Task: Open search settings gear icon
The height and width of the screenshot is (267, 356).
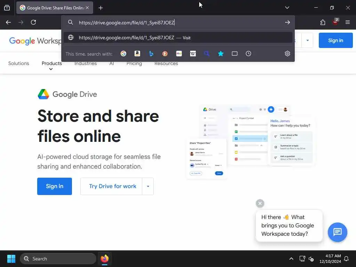Action: tap(288, 53)
